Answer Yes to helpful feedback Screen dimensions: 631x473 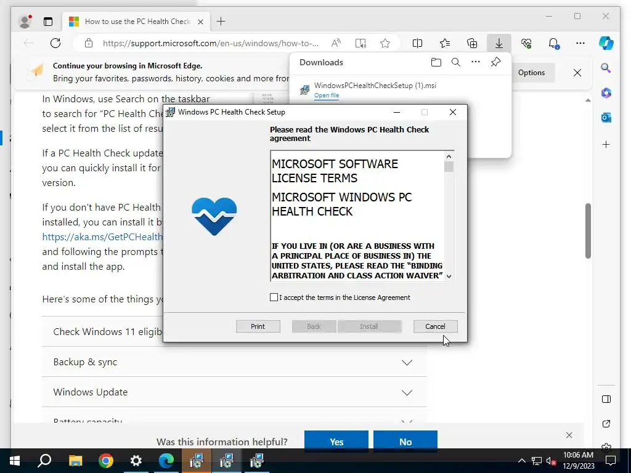(x=336, y=441)
